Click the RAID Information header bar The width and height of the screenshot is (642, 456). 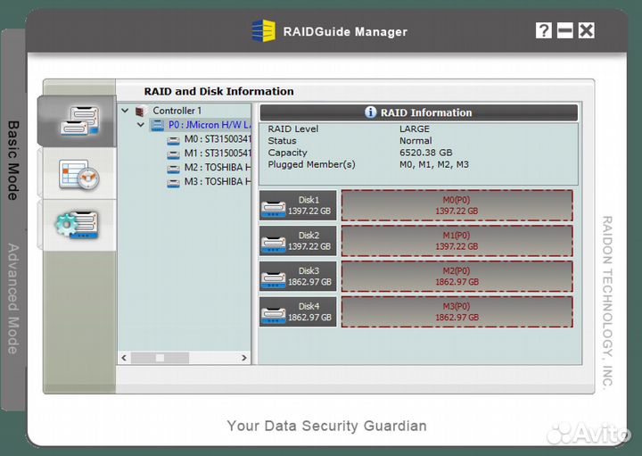coord(418,112)
